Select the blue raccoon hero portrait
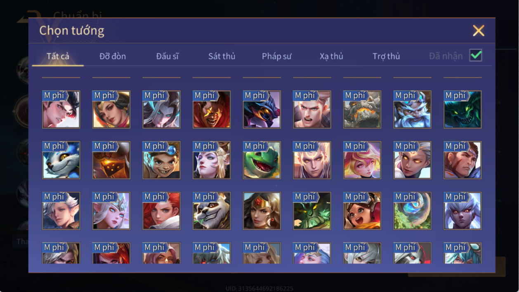The height and width of the screenshot is (292, 519). (x=61, y=160)
